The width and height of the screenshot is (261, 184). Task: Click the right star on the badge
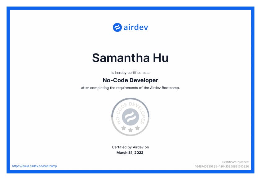pos(137,128)
